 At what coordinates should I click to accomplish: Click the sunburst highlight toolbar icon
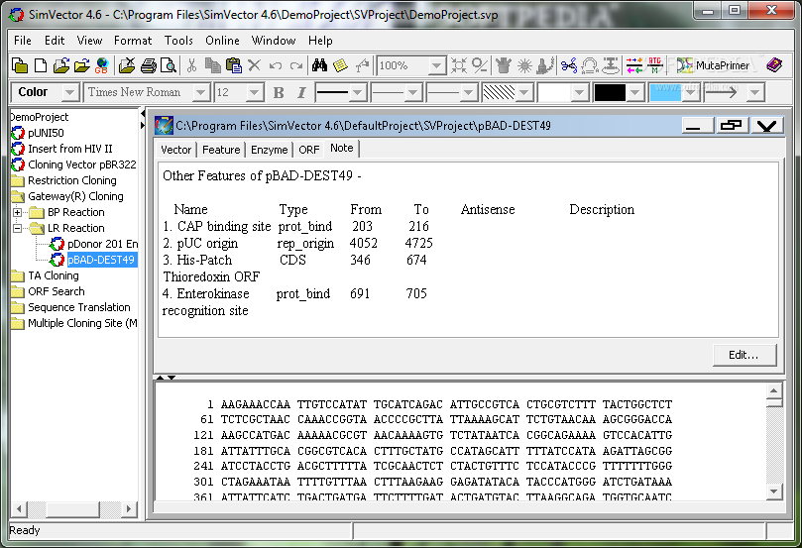[524, 65]
